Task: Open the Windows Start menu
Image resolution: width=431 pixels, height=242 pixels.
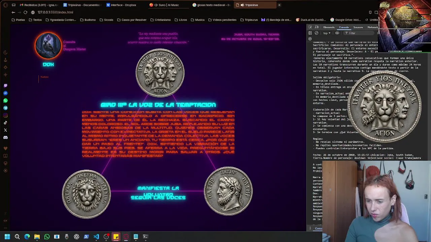Action: coord(7,237)
